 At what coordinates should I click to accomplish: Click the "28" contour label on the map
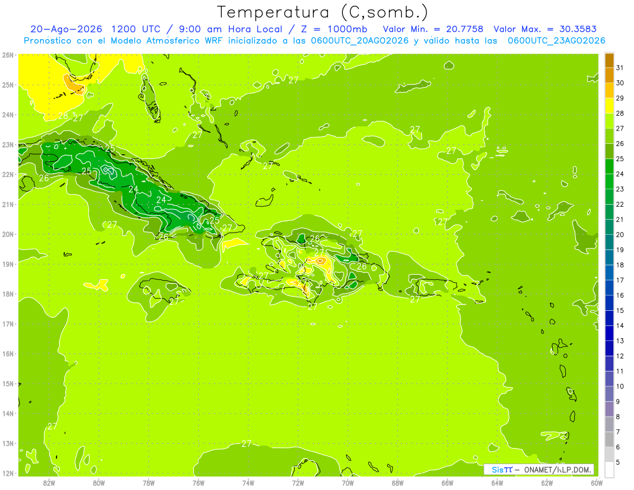click(63, 116)
